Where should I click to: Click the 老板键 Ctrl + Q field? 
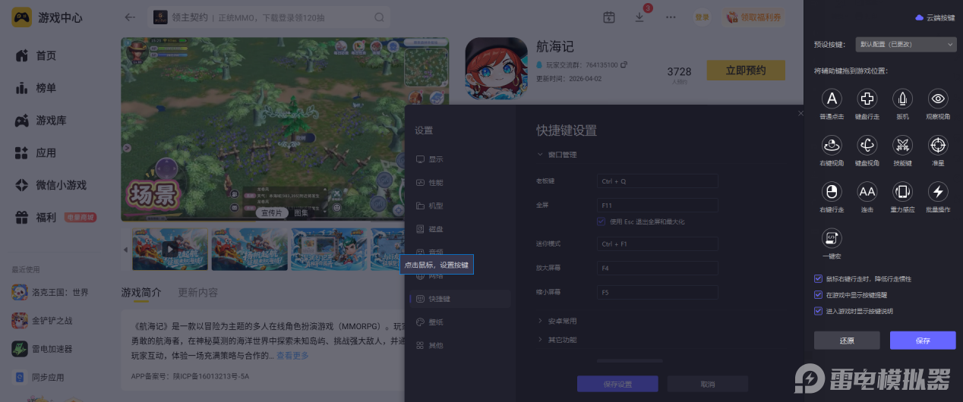point(658,181)
